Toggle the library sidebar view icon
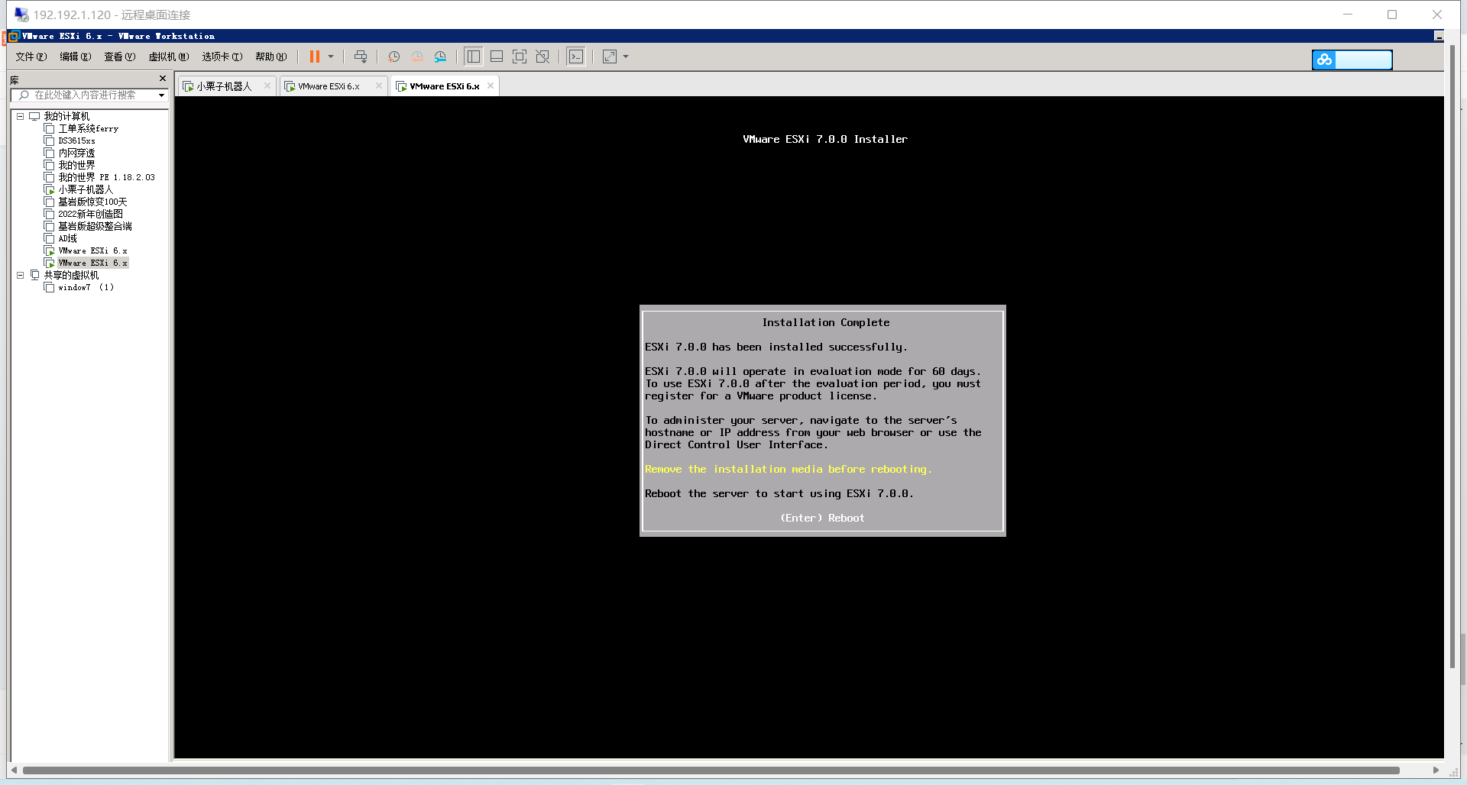 point(474,57)
